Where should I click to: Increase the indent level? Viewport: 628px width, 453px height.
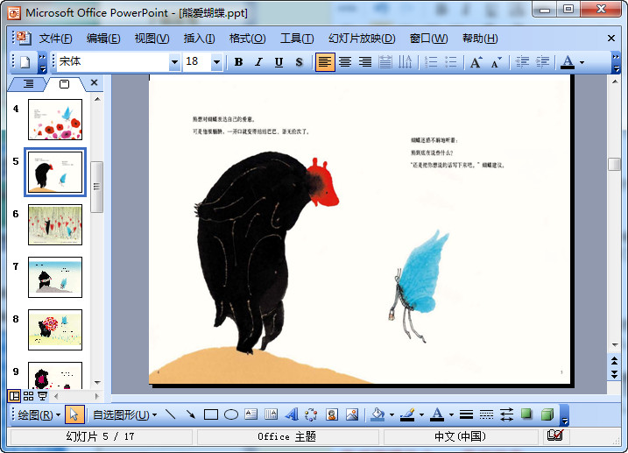coord(542,62)
